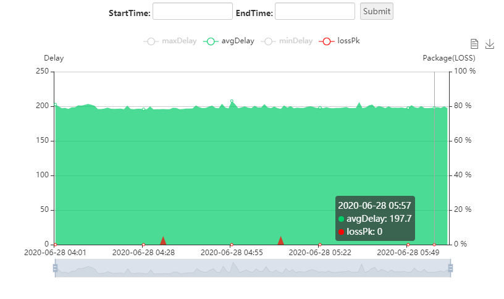Grab right handle of zoom slider
The image size is (504, 299).
pyautogui.click(x=450, y=268)
